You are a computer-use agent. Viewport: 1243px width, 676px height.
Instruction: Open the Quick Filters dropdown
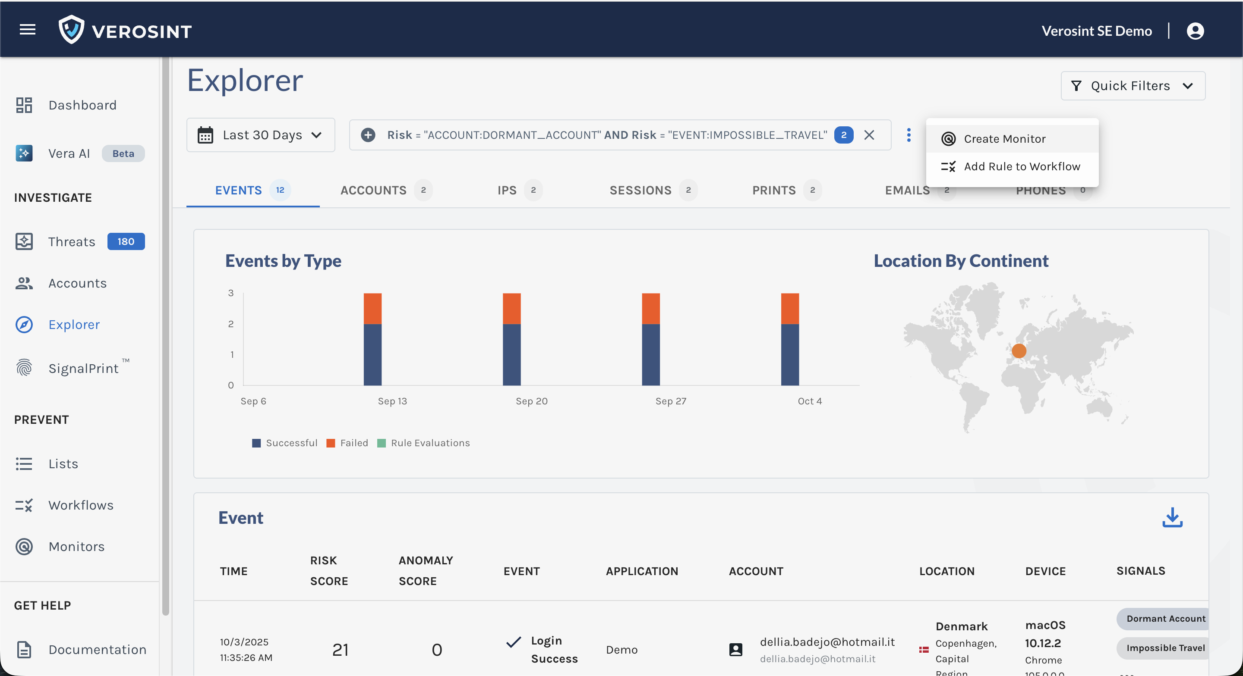[1133, 86]
